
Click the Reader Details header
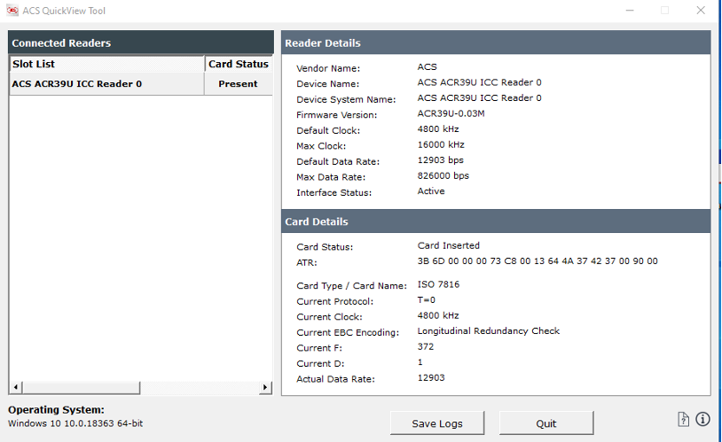click(x=496, y=43)
